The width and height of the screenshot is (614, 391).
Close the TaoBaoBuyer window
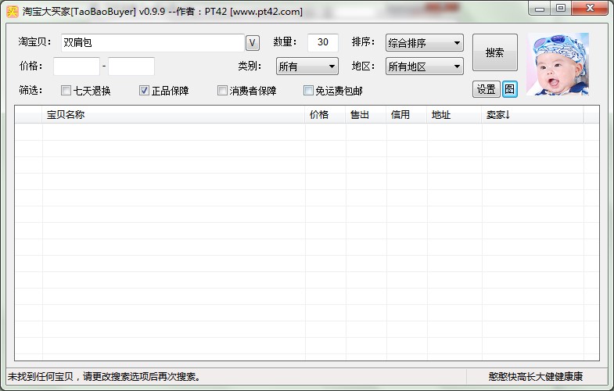590,9
